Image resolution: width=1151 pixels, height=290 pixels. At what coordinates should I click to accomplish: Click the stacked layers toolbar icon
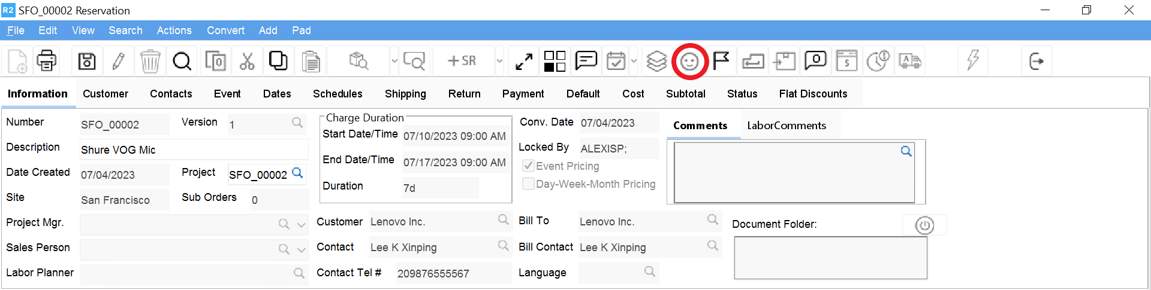pos(657,61)
